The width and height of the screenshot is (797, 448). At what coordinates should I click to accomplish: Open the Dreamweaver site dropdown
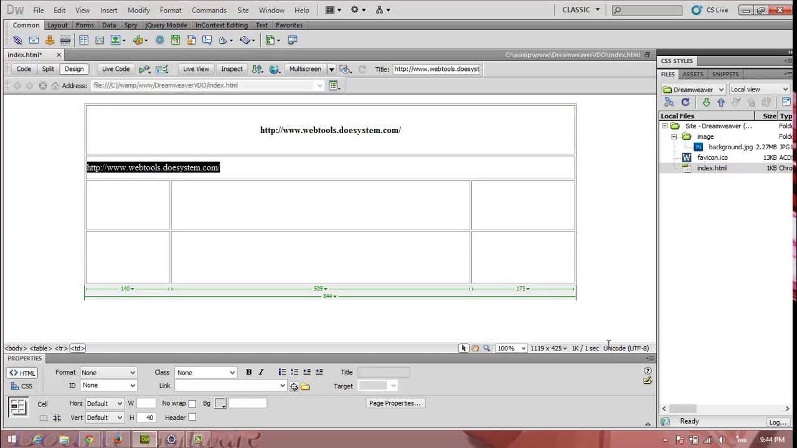click(x=693, y=90)
